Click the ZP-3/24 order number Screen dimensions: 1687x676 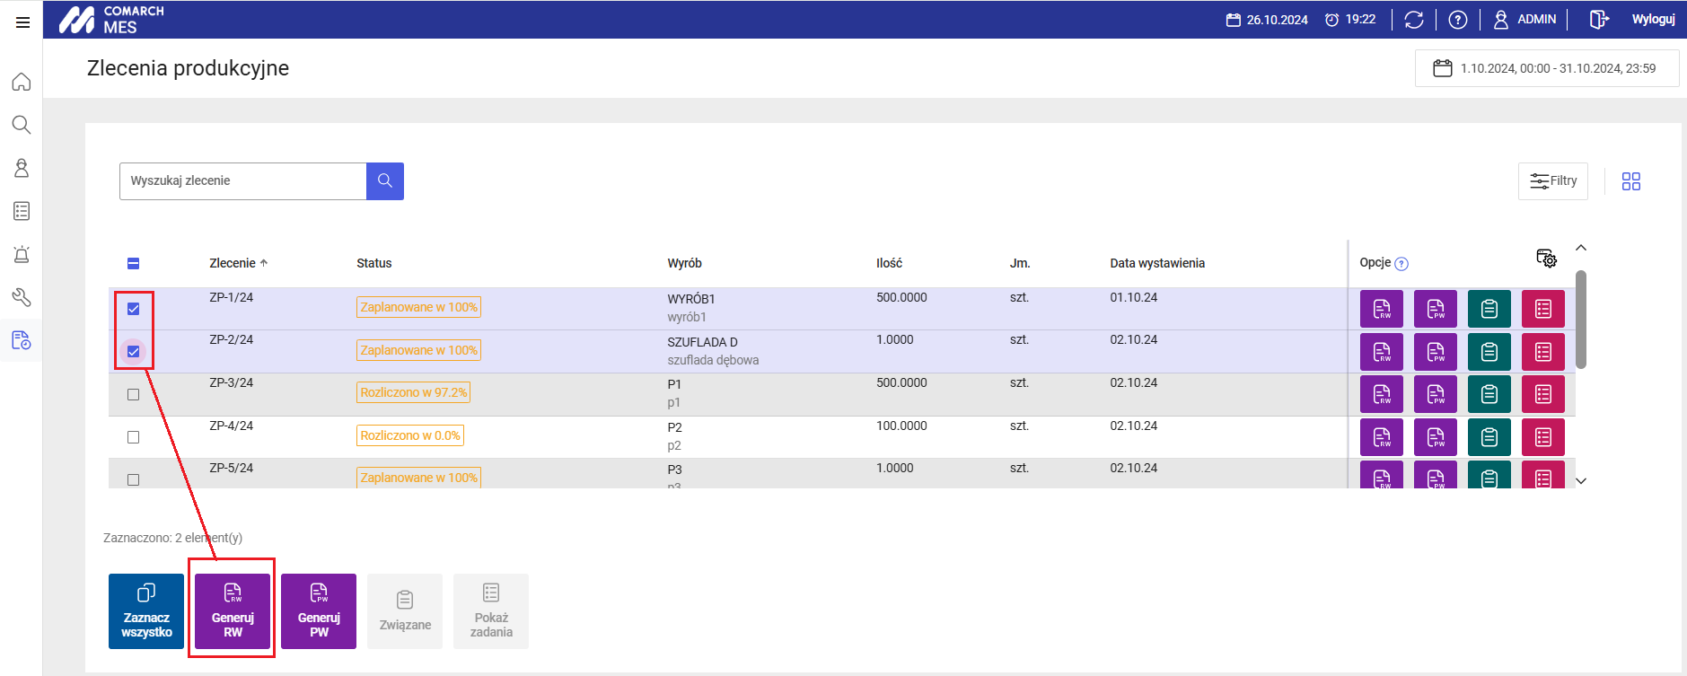pos(232,382)
